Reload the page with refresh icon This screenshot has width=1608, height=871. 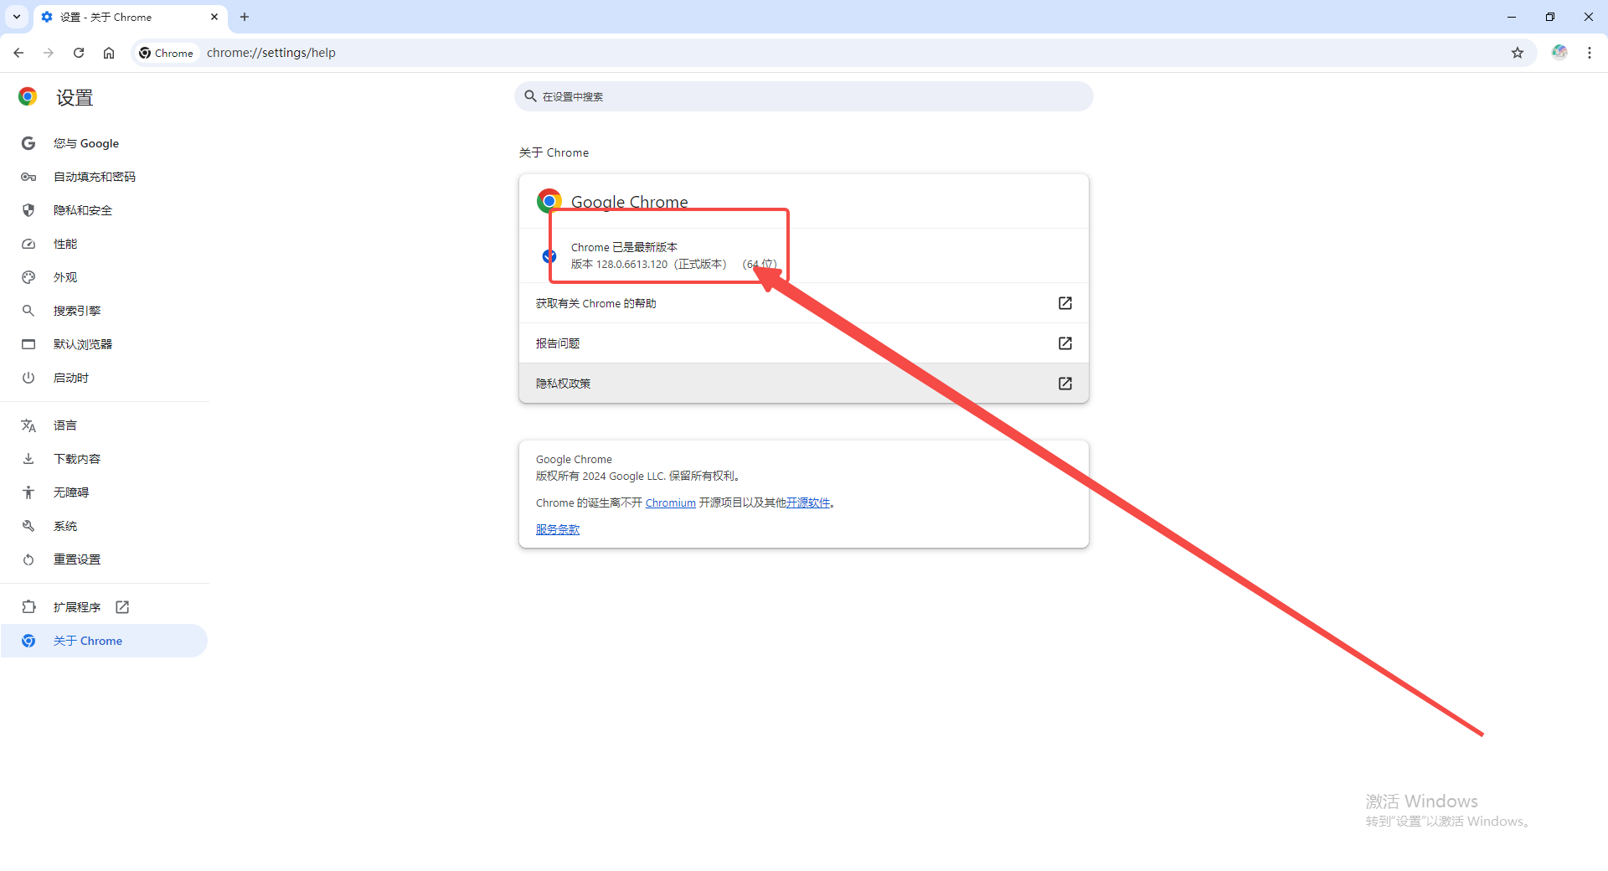pos(79,53)
